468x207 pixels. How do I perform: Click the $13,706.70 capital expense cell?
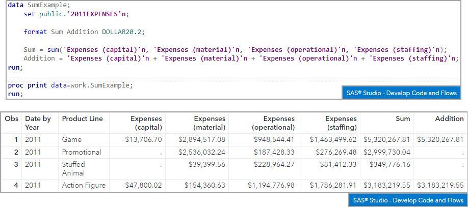tap(143, 139)
